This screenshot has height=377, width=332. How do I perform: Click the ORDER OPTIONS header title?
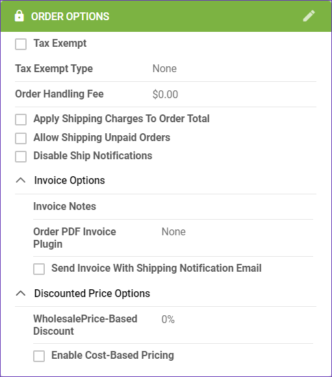(70, 16)
